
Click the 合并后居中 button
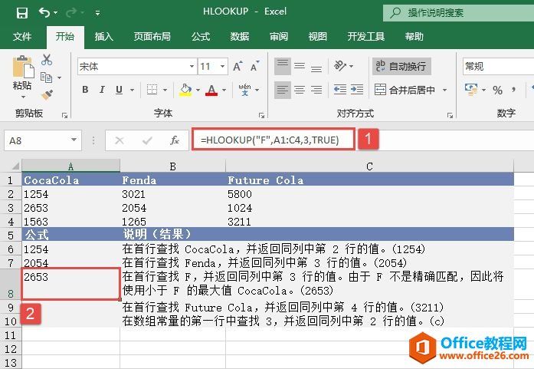[405, 90]
